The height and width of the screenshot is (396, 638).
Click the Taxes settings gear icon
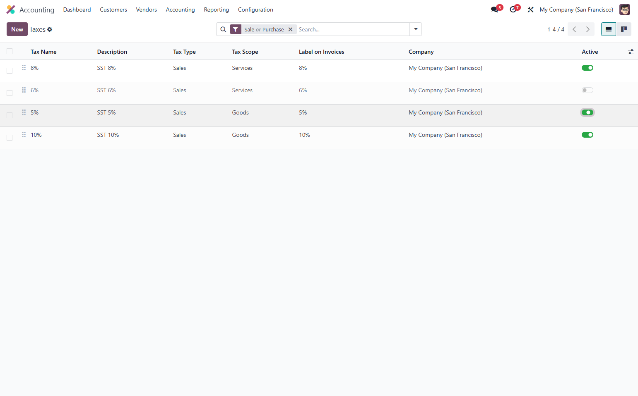point(50,29)
